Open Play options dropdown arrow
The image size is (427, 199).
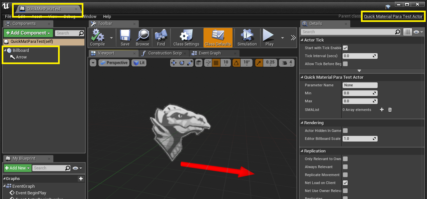coord(283,38)
